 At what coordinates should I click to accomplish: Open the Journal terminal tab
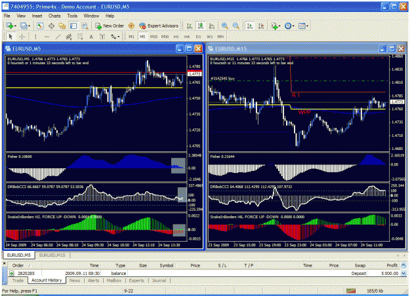pos(159,280)
